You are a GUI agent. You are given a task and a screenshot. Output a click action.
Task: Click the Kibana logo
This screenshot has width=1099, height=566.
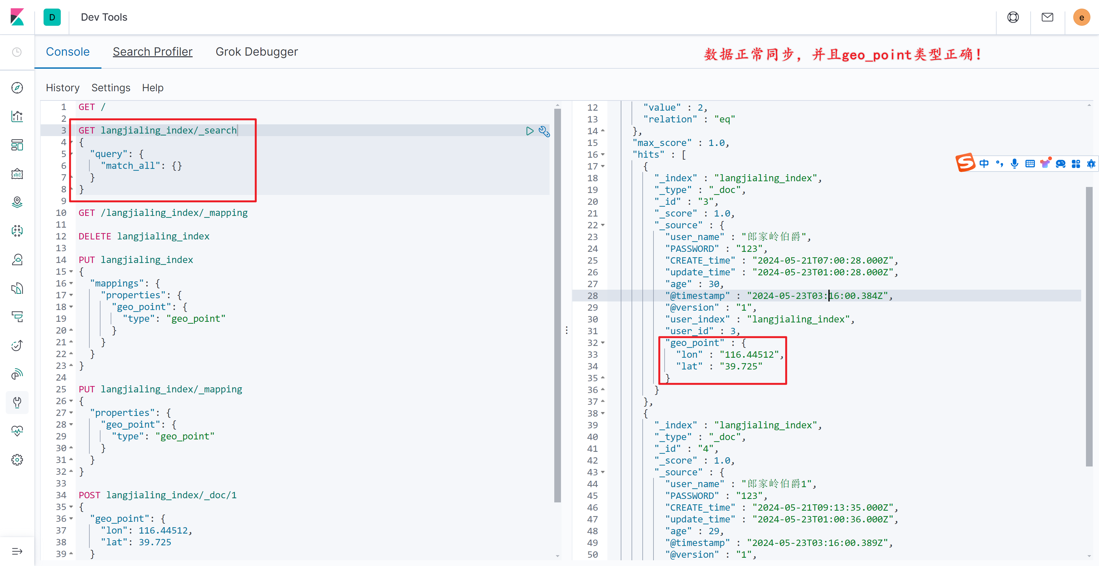pyautogui.click(x=17, y=17)
